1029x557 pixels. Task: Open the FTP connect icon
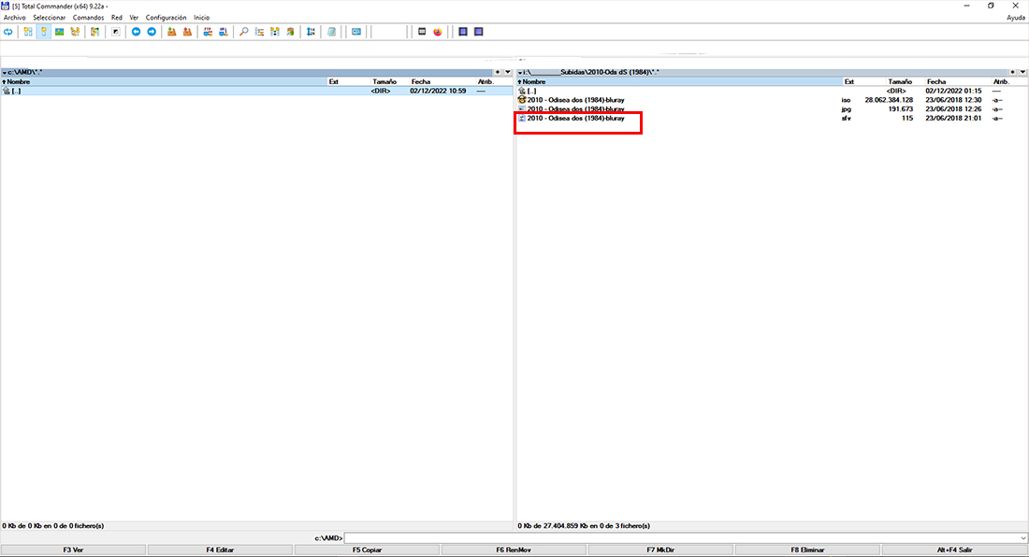tap(208, 32)
